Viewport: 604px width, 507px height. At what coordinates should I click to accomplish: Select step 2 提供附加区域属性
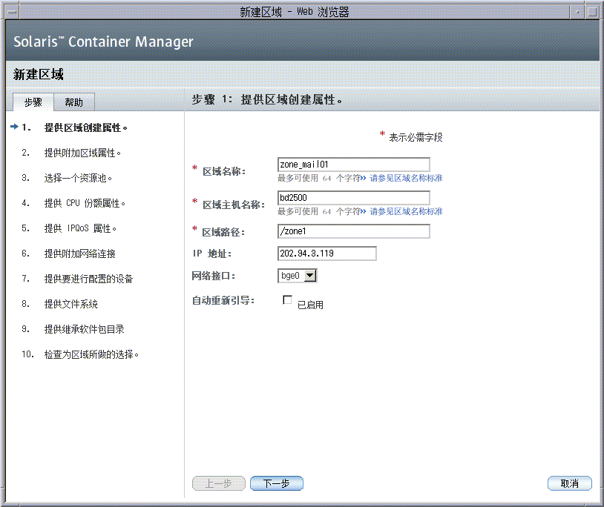pyautogui.click(x=82, y=153)
